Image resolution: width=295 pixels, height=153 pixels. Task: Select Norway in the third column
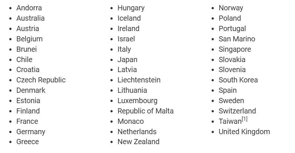point(231,8)
